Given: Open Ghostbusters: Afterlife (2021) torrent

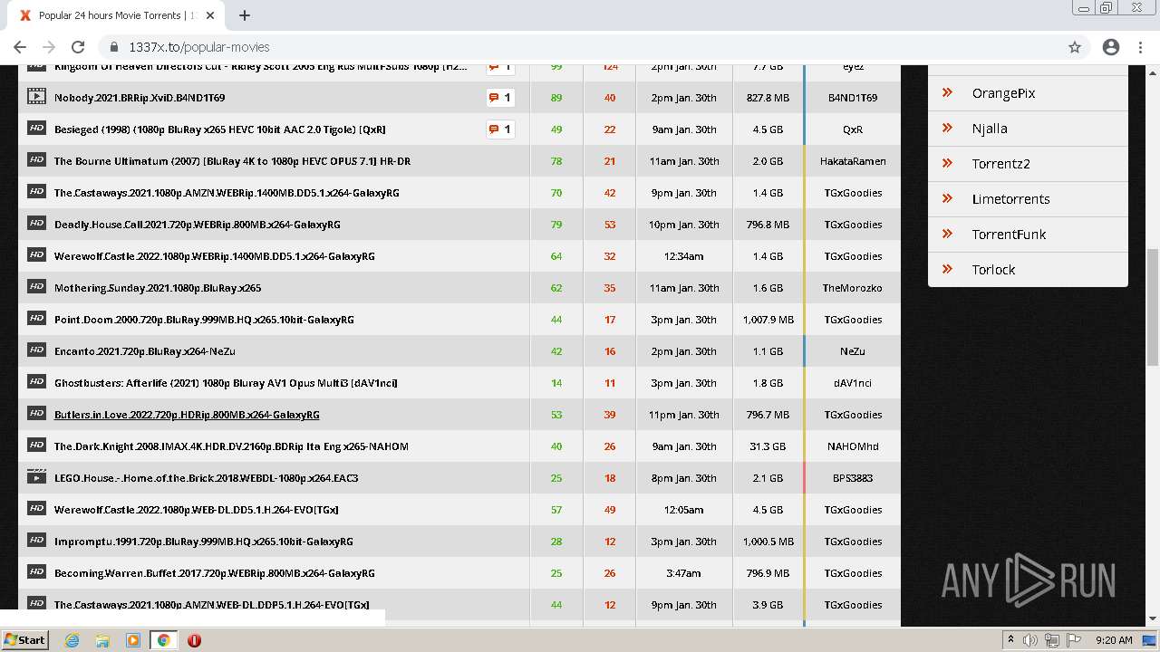Looking at the screenshot, I should tap(226, 383).
